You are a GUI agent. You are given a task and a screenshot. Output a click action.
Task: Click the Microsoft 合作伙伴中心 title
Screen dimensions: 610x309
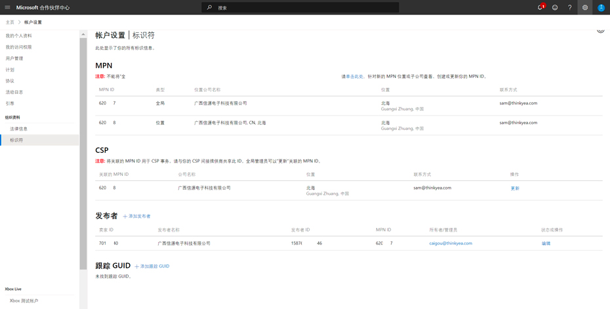pos(43,7)
